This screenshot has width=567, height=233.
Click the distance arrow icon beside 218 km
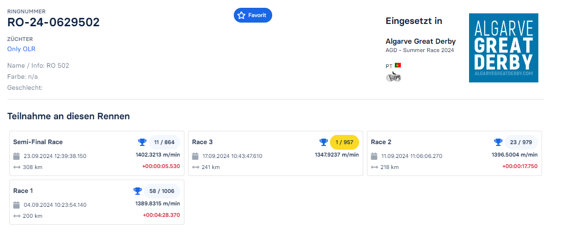tap(374, 167)
